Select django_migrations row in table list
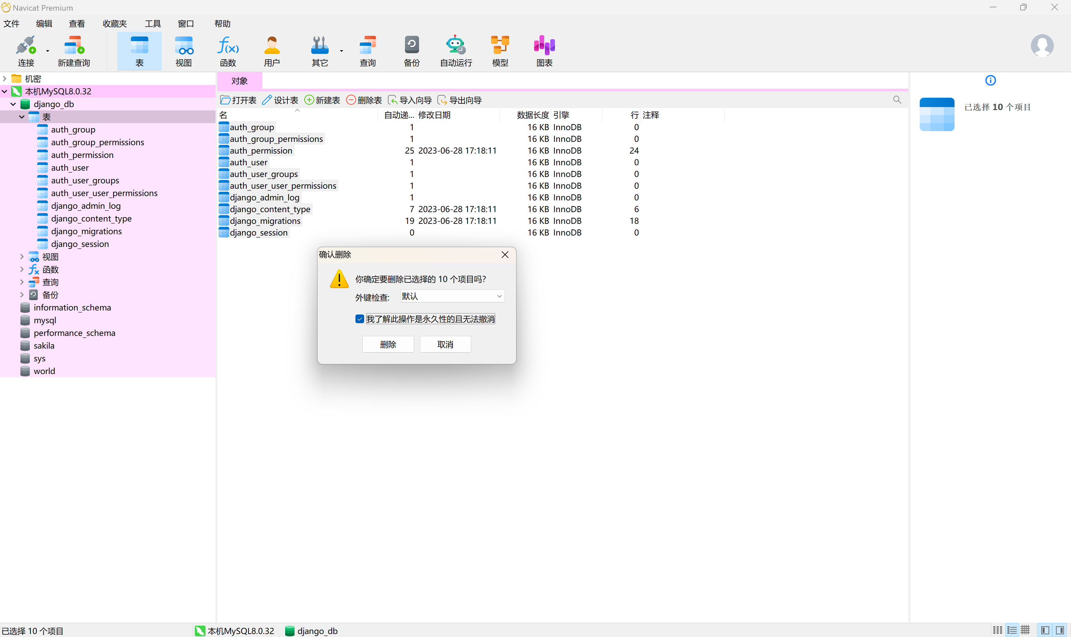This screenshot has height=637, width=1071. point(265,221)
